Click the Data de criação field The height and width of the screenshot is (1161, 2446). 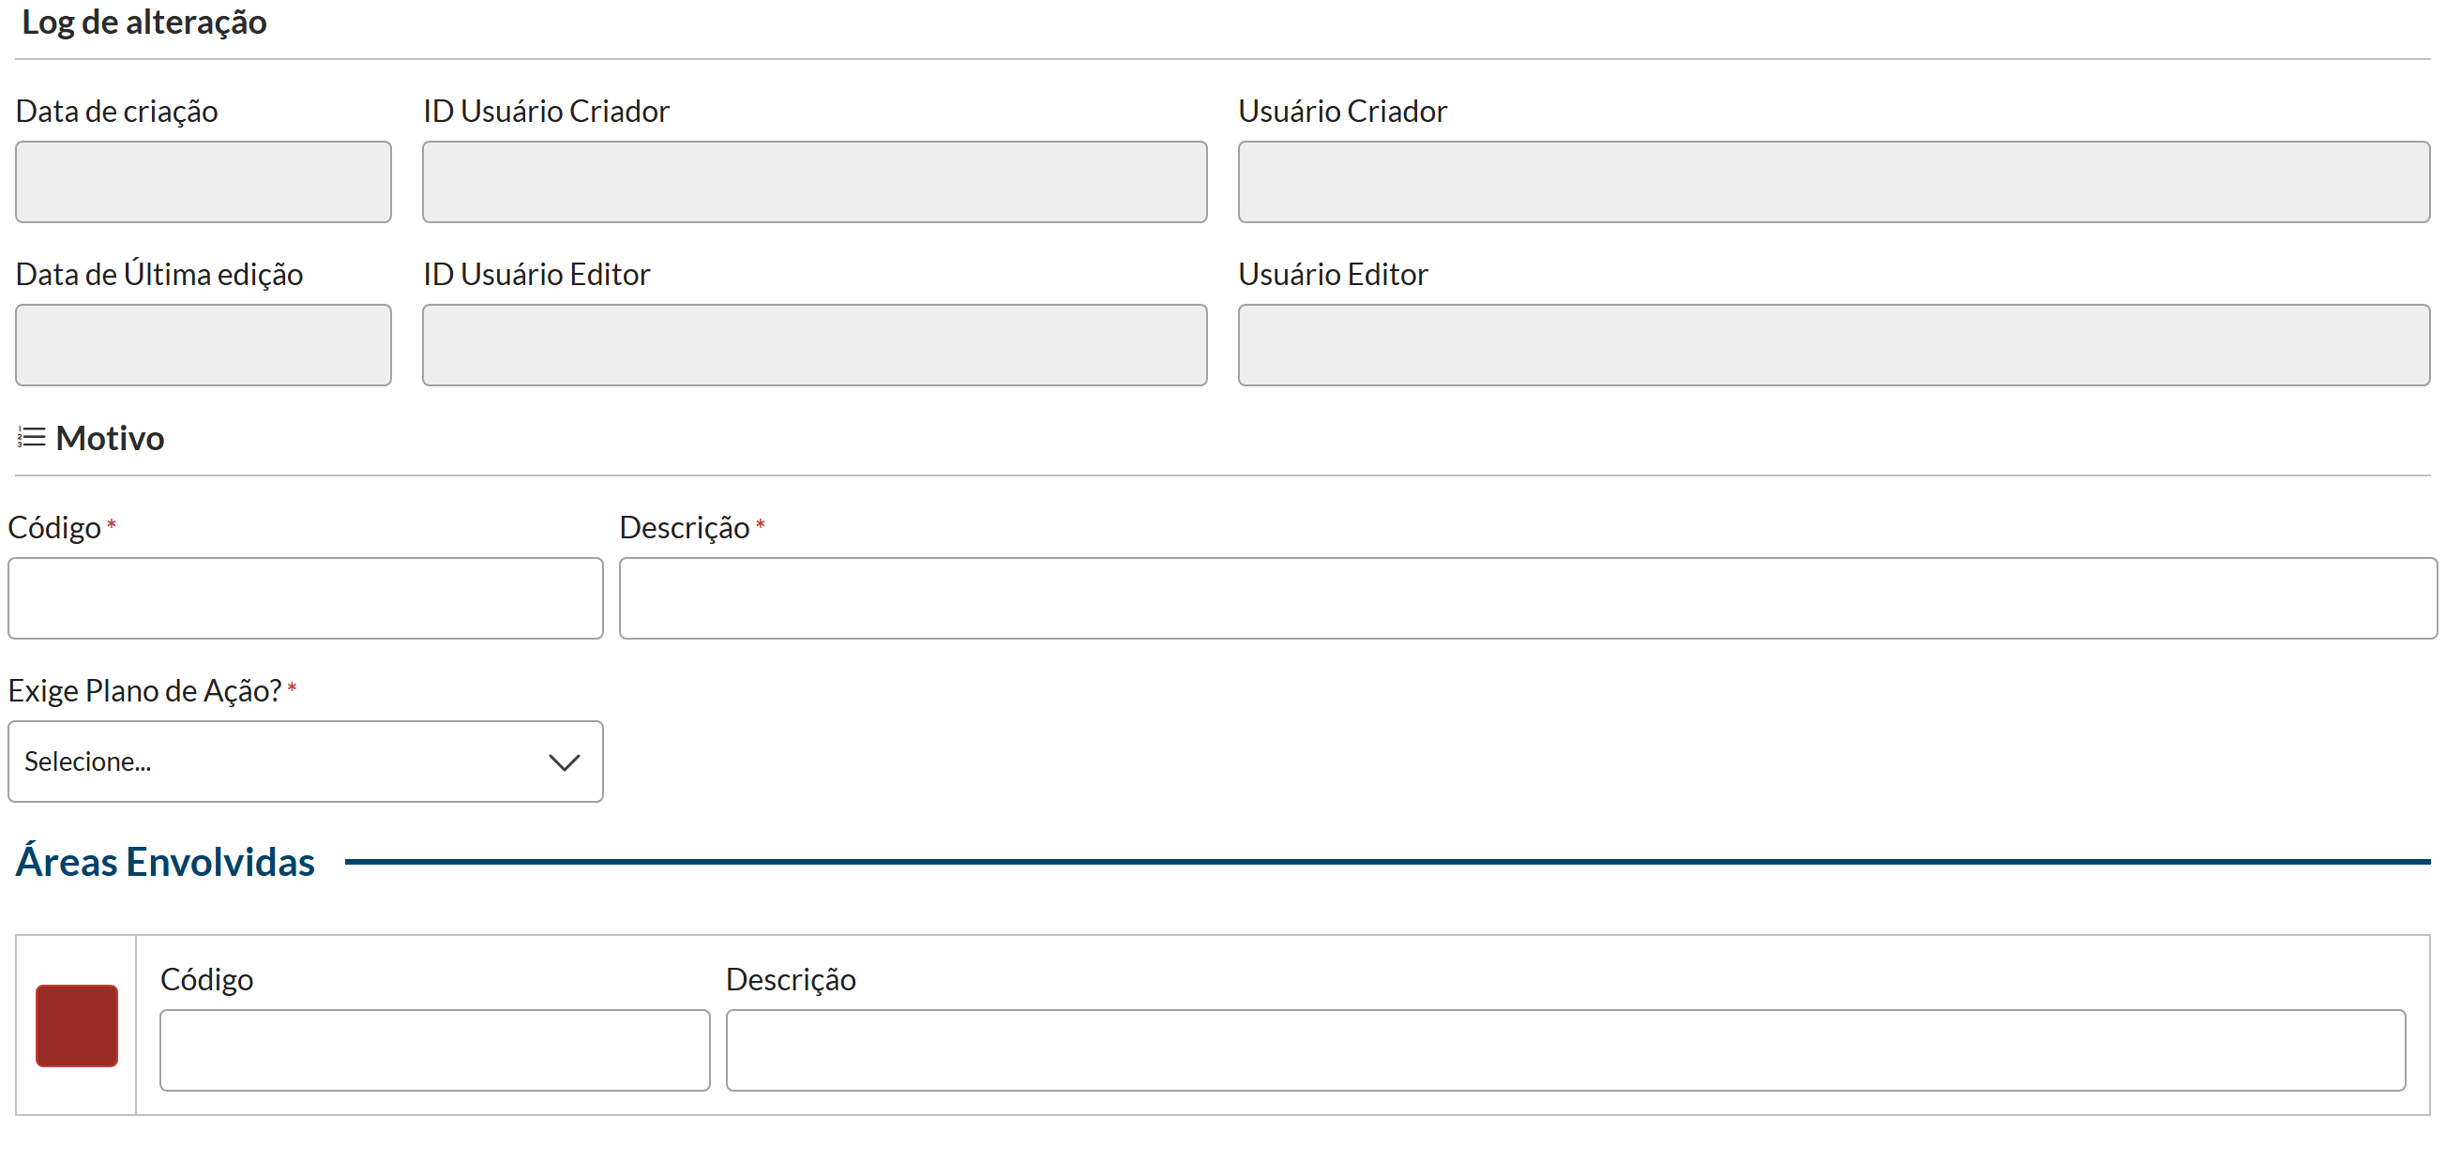coord(204,182)
